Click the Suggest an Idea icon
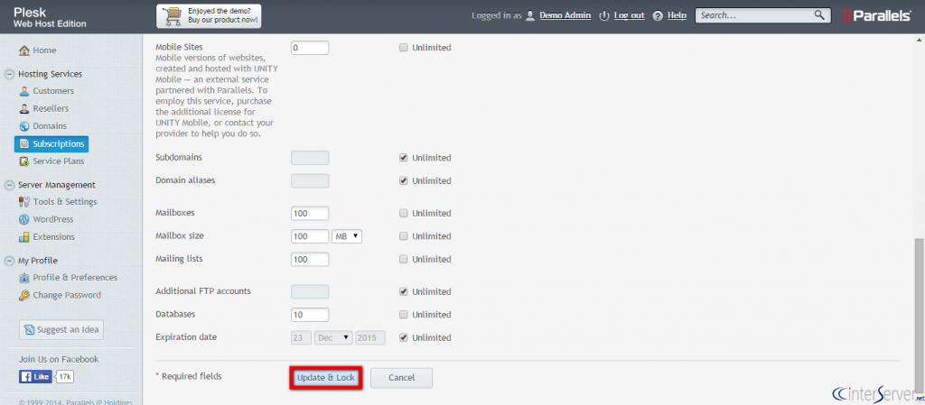This screenshot has width=925, height=405. (x=30, y=330)
